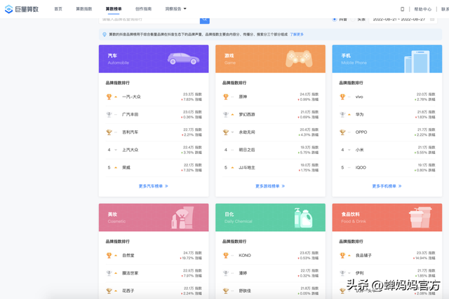
Task: Click the bronze trophy next to 吉利汽车
Action: [109, 132]
